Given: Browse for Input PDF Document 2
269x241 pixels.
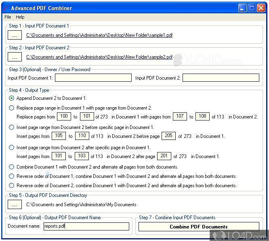Looking at the screenshot, I should 15,57.
